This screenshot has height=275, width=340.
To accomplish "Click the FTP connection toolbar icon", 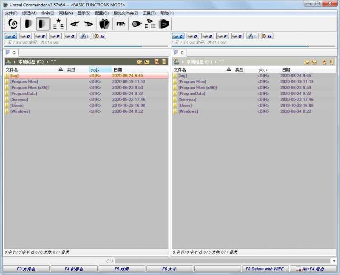I will pyautogui.click(x=121, y=24).
